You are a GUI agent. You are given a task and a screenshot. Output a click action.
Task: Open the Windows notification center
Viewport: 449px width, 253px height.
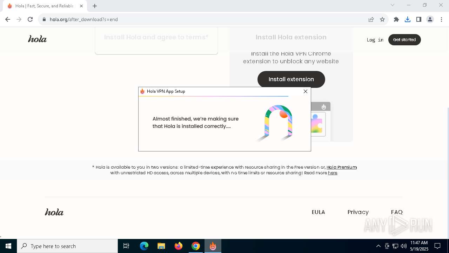pos(437,246)
